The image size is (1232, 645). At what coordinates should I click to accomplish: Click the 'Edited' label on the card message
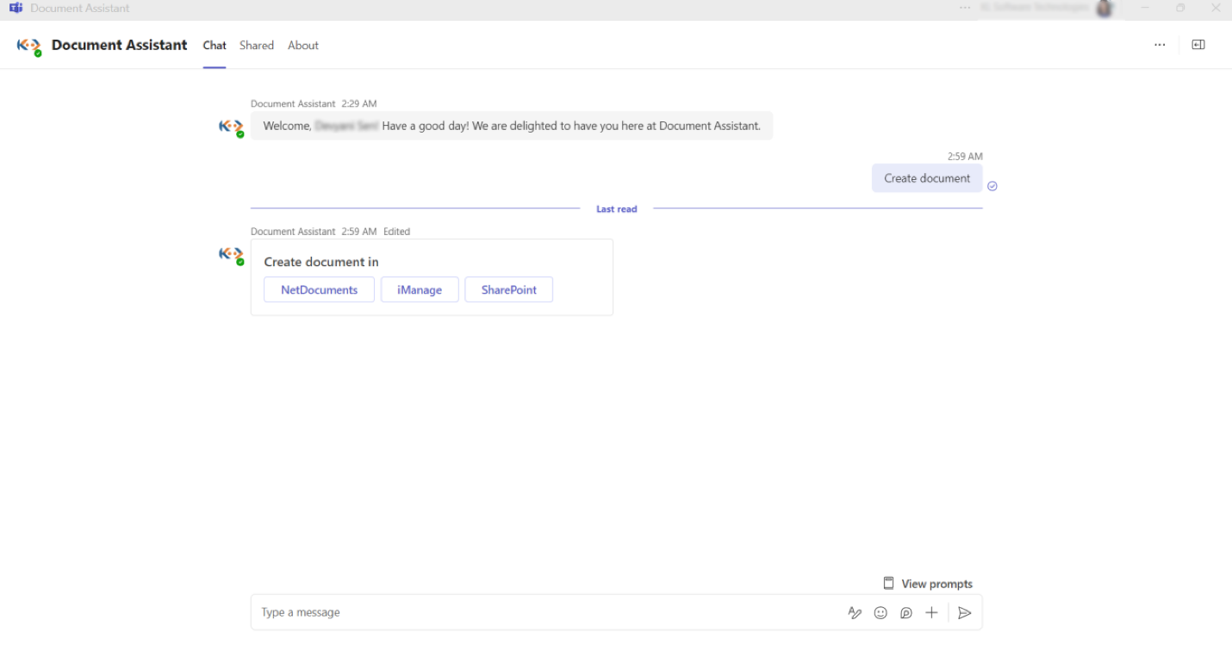point(397,232)
